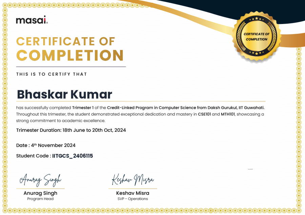Click 'THIS IS TO CERTIFY THAT' line

[x=52, y=74]
